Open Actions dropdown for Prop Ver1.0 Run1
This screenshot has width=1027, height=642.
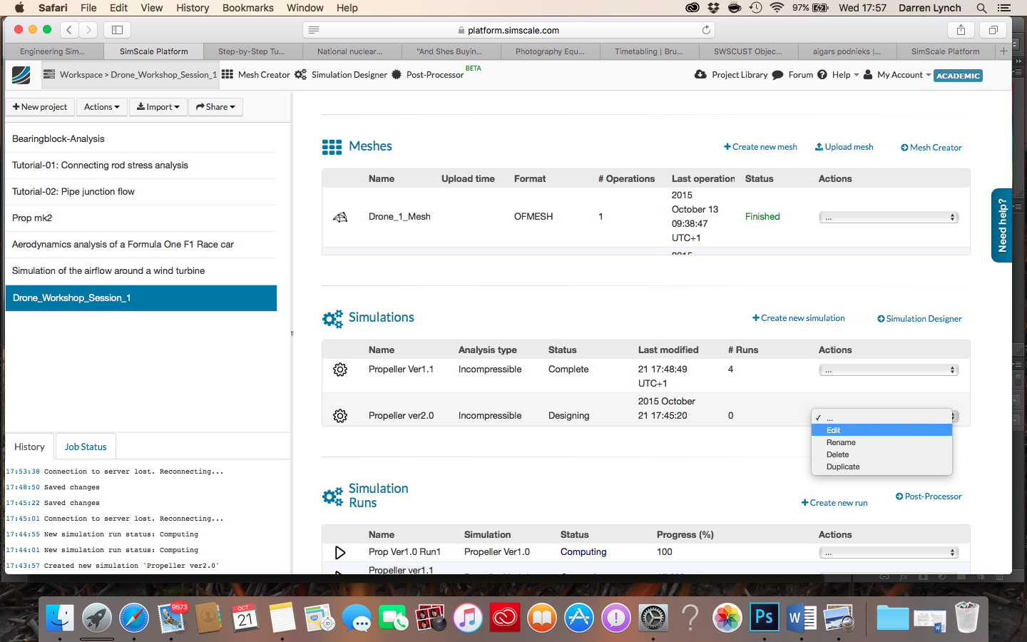889,553
